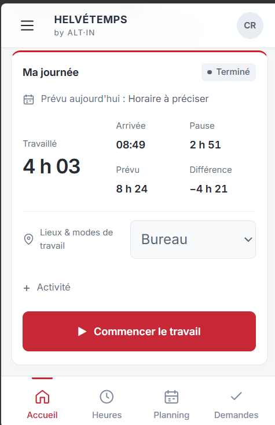
Task: Click the Terminé status badge
Action: click(x=229, y=72)
